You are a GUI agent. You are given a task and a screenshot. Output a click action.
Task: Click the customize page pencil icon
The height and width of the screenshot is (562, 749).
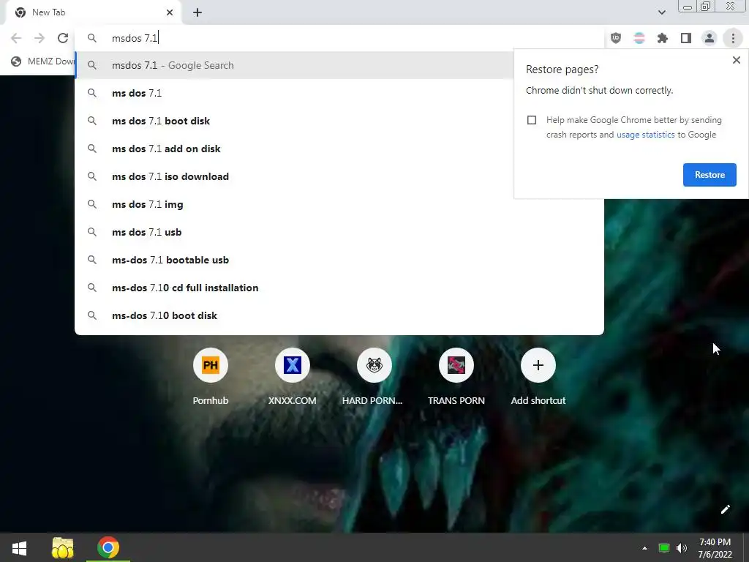(725, 509)
